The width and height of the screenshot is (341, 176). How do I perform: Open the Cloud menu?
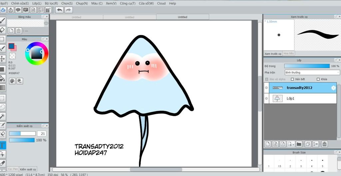click(162, 3)
